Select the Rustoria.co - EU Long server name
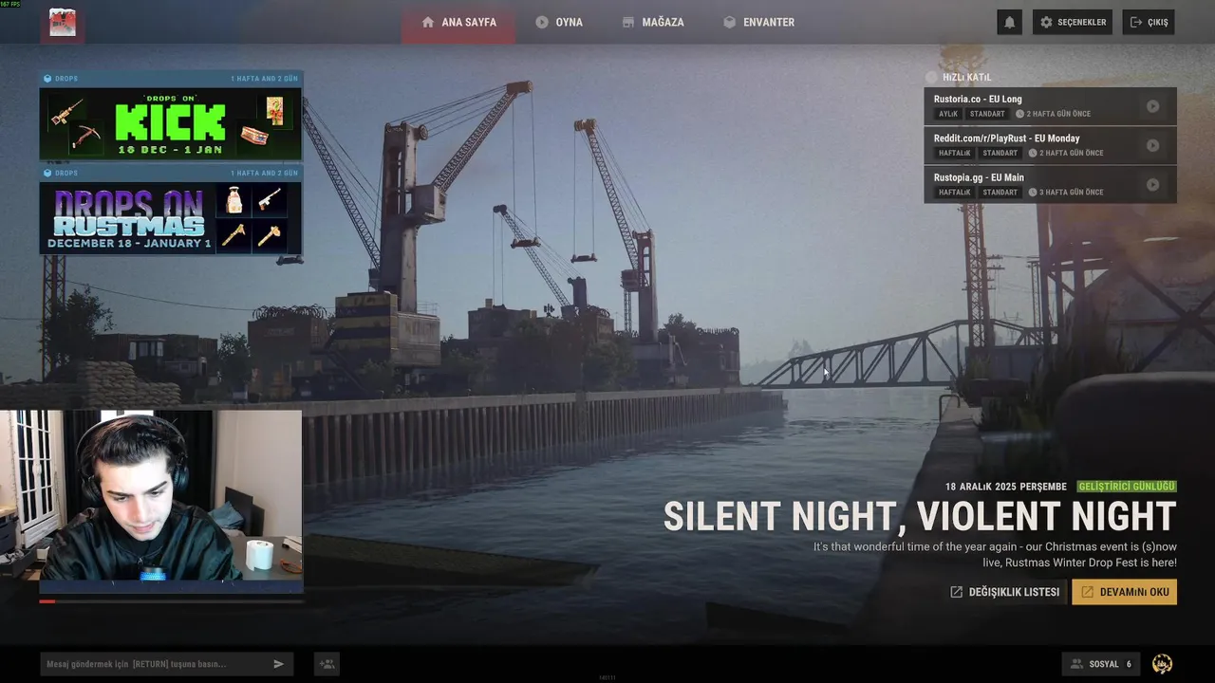Viewport: 1215px width, 683px height. [x=978, y=99]
